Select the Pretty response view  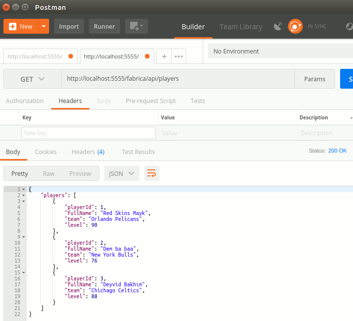pyautogui.click(x=20, y=173)
